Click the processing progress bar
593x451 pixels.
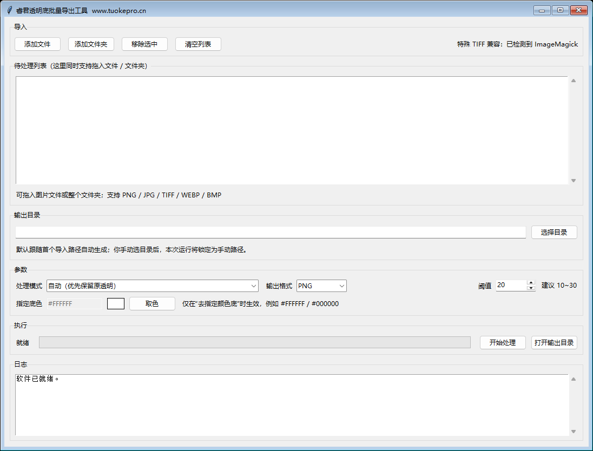click(254, 342)
